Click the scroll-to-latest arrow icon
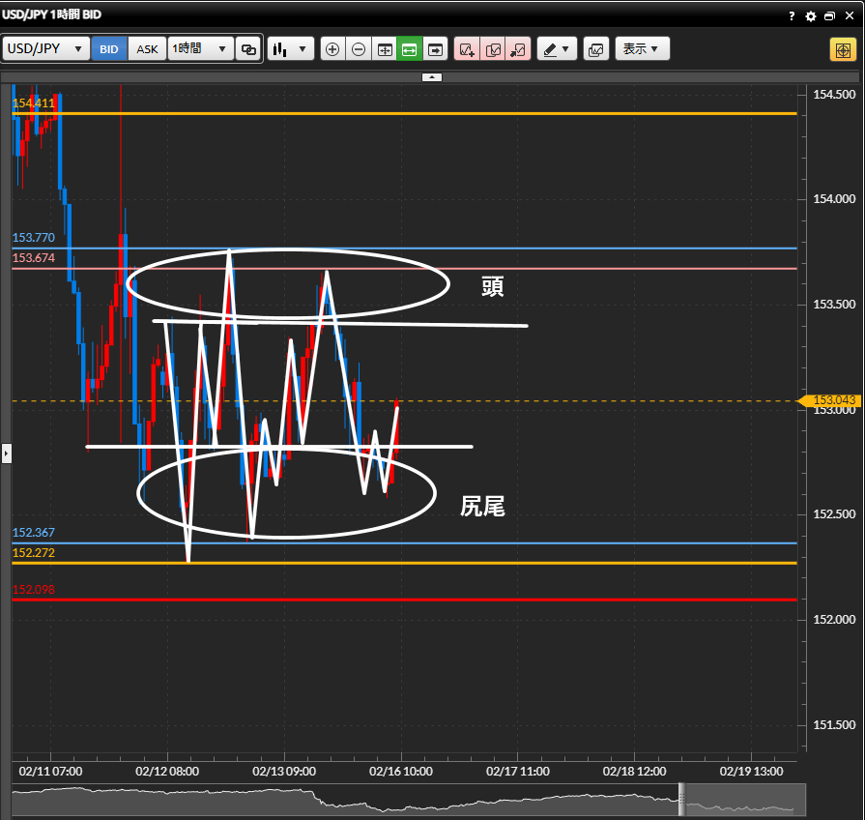 click(x=435, y=49)
